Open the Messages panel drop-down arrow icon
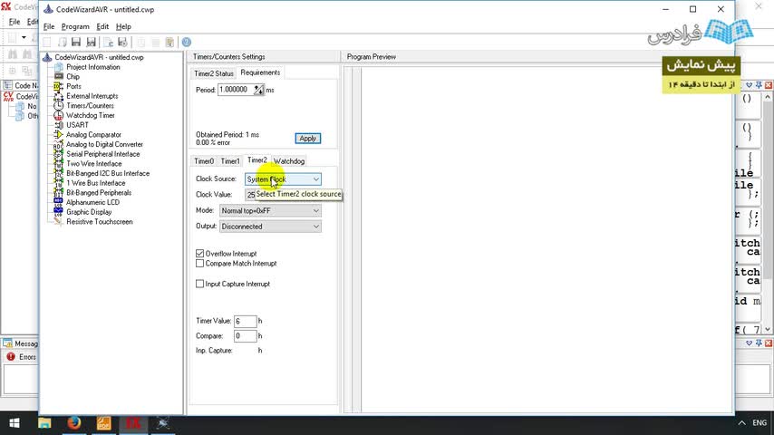This screenshot has height=435, width=774. pos(749,343)
